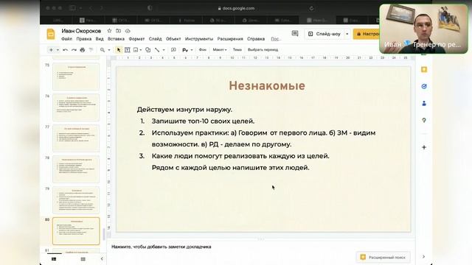Select the shape tool
This screenshot has height=265, width=472.
147,50
